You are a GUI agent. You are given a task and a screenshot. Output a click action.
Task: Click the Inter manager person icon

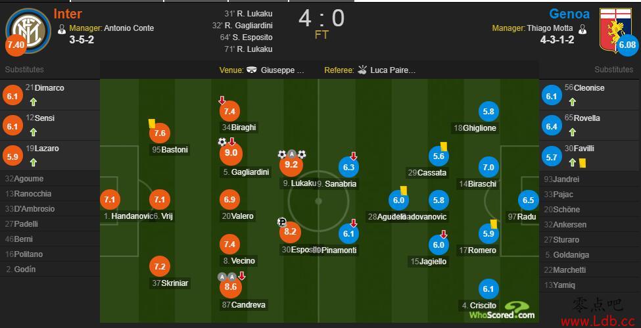click(x=62, y=29)
